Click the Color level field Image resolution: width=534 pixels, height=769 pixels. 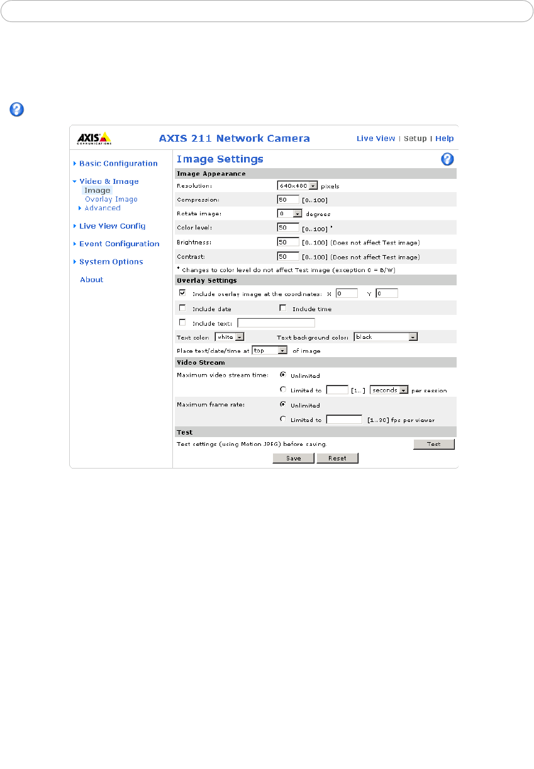pyautogui.click(x=288, y=227)
